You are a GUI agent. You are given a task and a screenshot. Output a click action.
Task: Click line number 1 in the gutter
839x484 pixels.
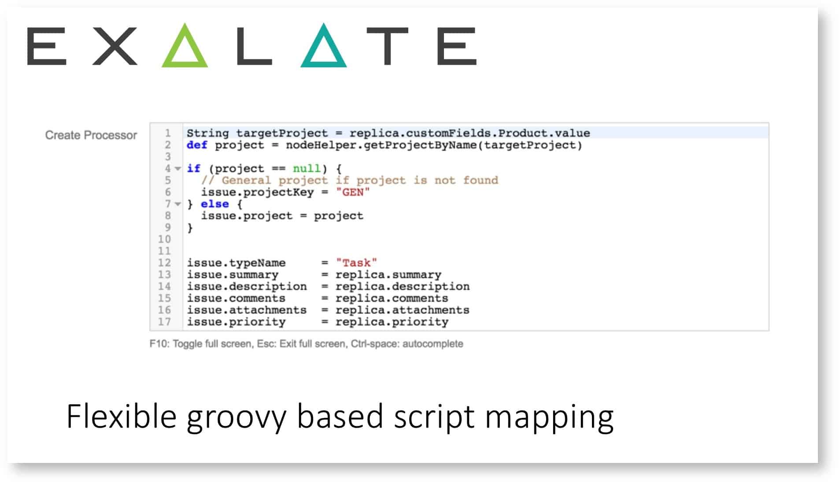pos(167,133)
